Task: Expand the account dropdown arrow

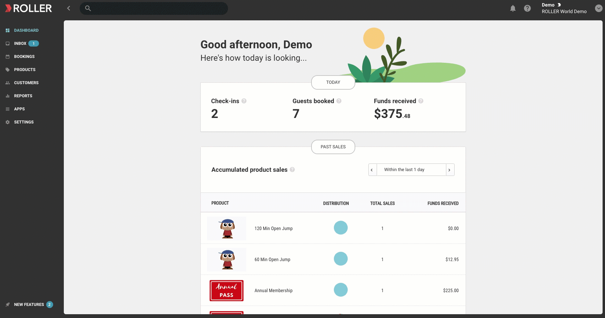Action: 599,8
